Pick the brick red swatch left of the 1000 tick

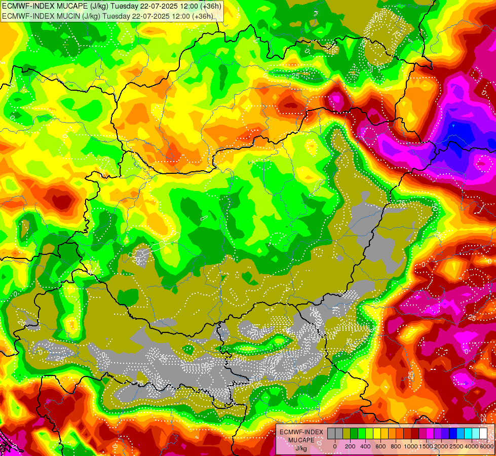pos(407,434)
